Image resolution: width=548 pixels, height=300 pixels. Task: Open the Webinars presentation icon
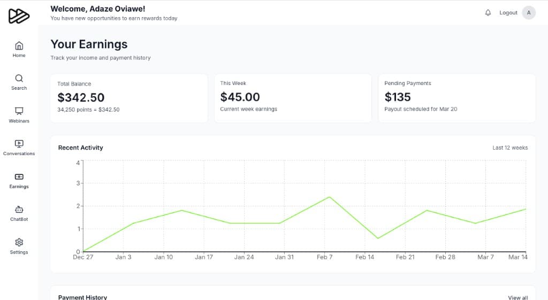point(19,111)
